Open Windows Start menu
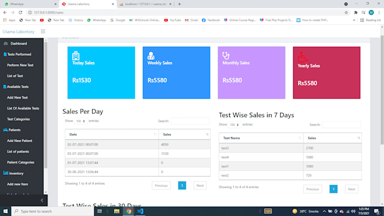This screenshot has height=216, width=384. 6,211
